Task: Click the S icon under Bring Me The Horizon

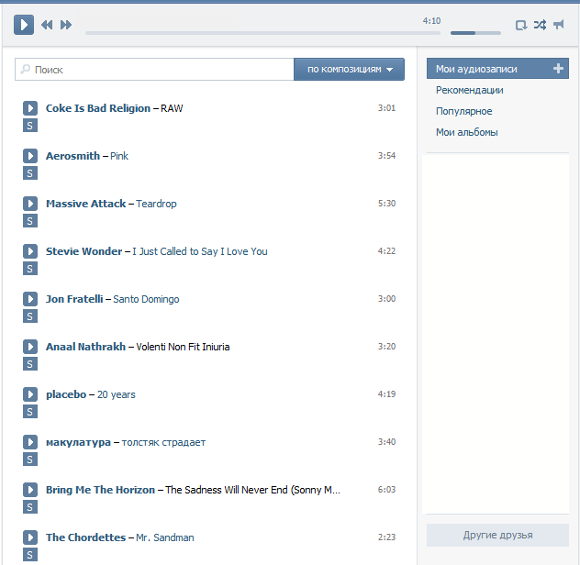Action: [x=30, y=507]
